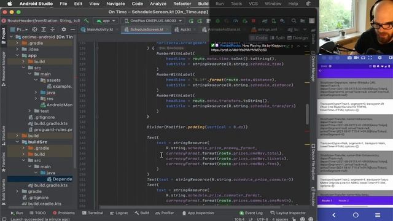Switch the editor to Code view

pyautogui.click(x=259, y=38)
